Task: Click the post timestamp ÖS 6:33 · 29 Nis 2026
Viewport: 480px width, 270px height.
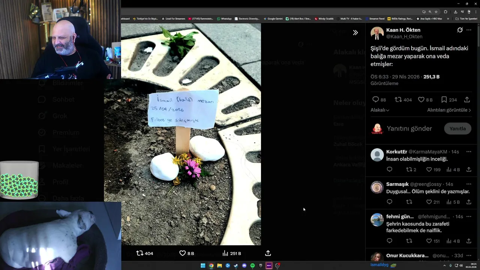Action: click(x=395, y=76)
